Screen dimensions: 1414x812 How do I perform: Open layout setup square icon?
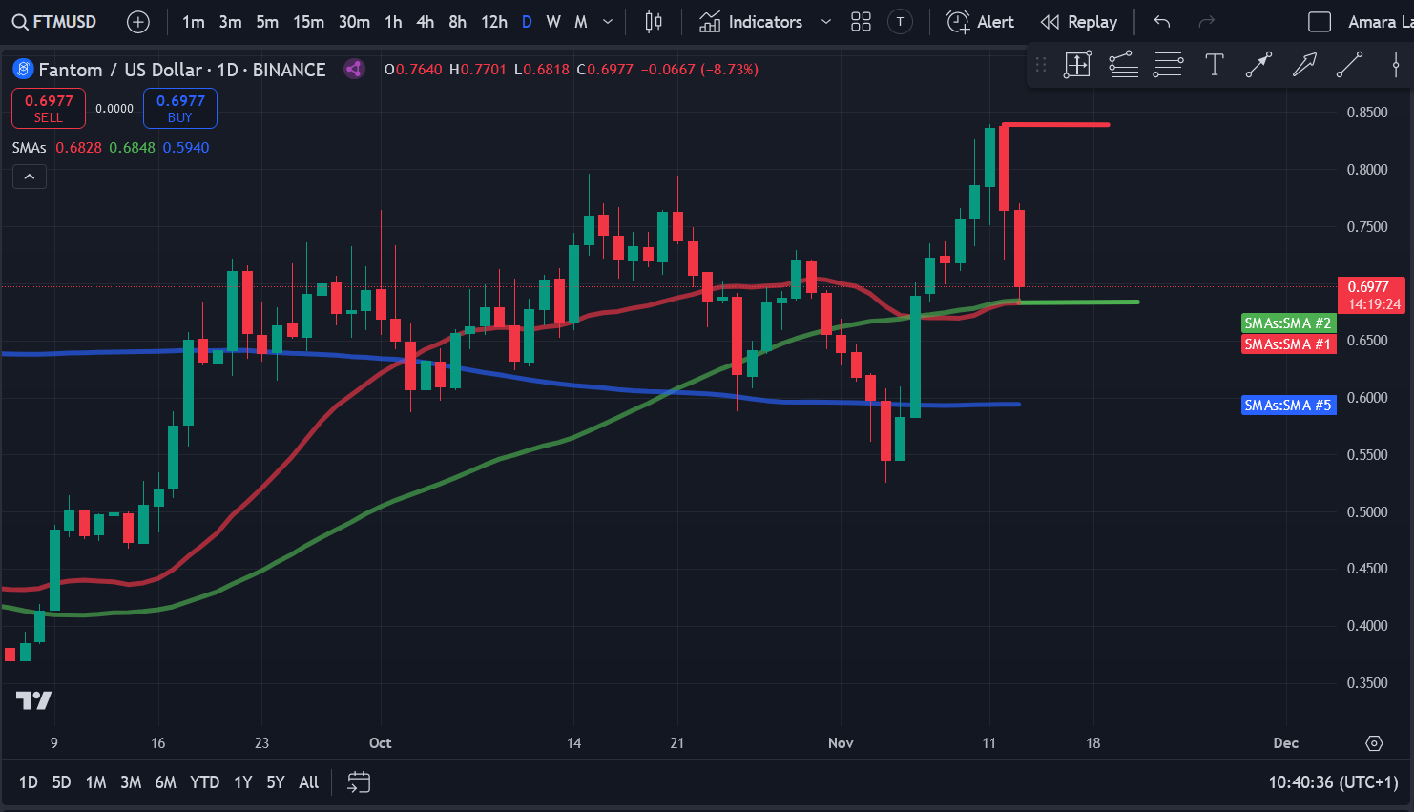click(1320, 21)
